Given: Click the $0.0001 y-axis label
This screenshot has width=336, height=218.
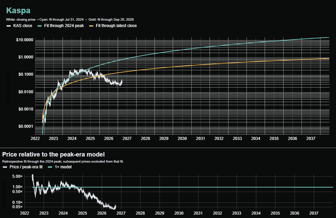Looking at the screenshot, I should pos(26,127).
